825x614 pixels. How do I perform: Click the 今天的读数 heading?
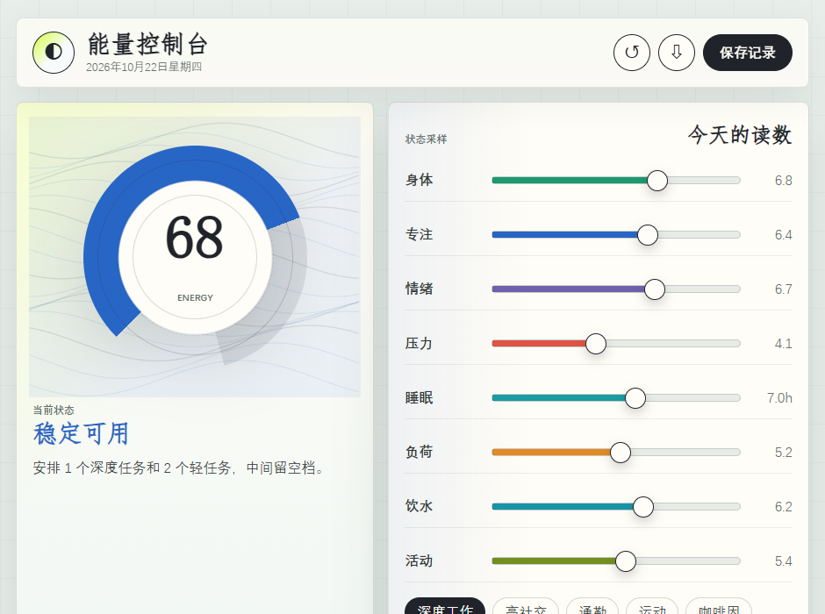tap(739, 135)
